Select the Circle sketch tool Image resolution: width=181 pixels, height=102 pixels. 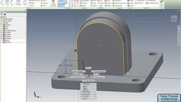pyautogui.click(x=7, y=3)
